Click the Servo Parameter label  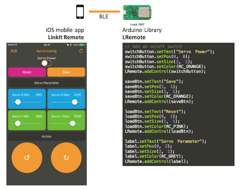46,83
